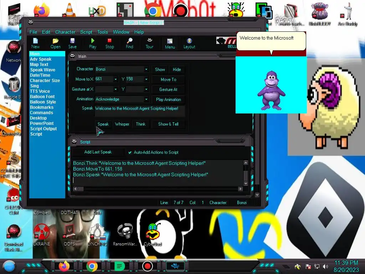This screenshot has height=274, width=365.
Task: Click the script editor right scroll arrow
Action: [x=240, y=189]
